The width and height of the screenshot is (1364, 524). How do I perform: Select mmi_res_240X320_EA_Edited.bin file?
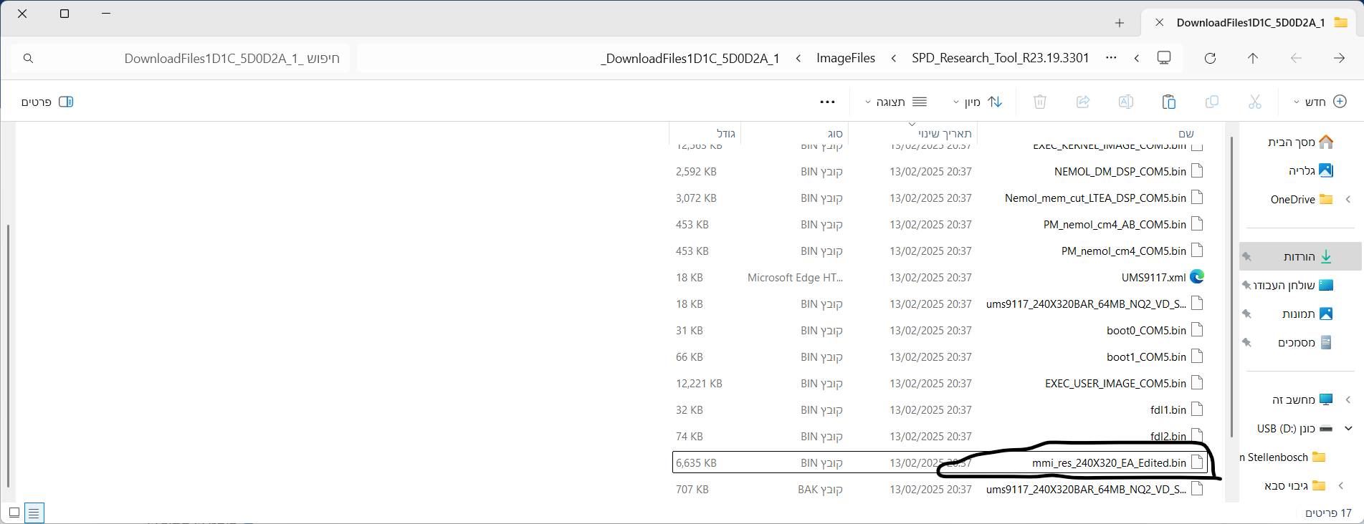tap(939, 462)
